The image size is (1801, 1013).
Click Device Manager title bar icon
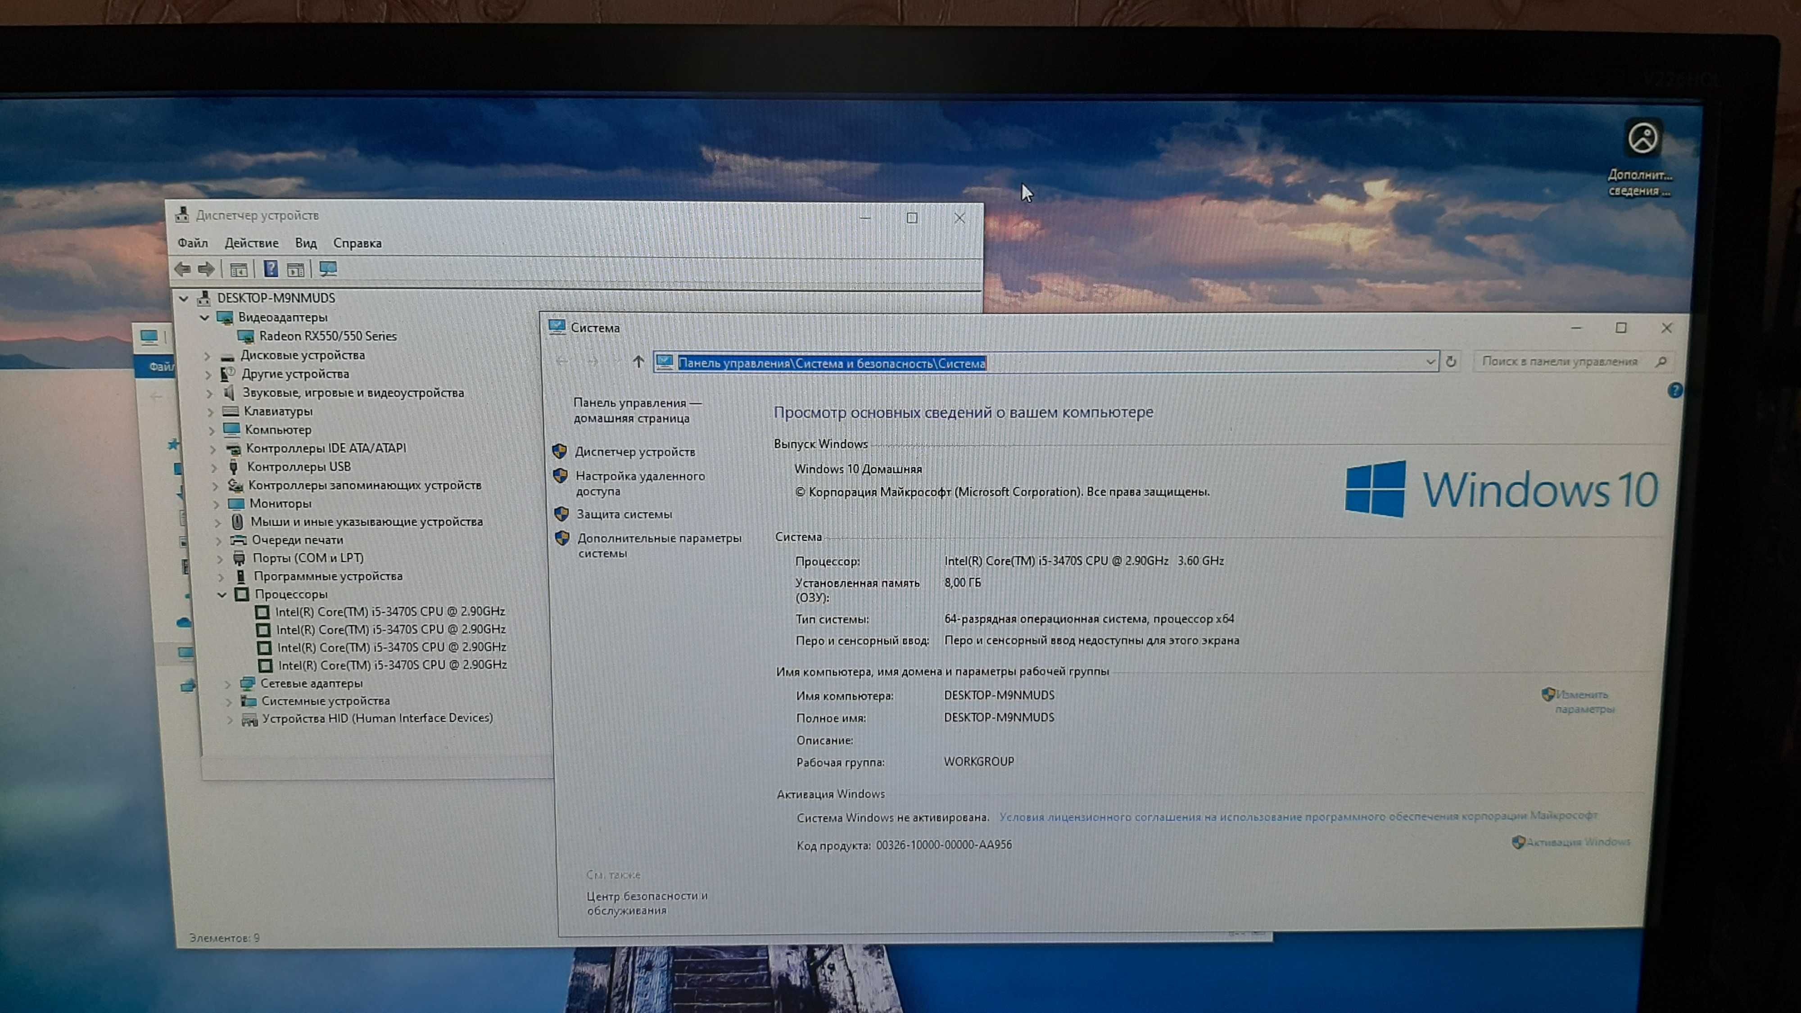tap(182, 214)
